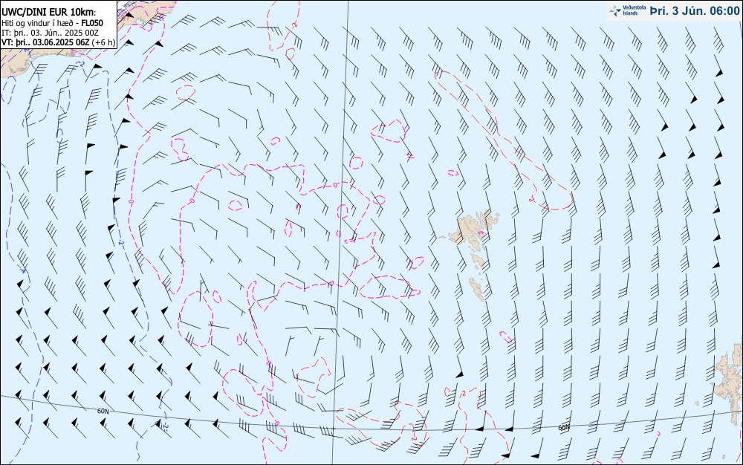The image size is (743, 465).
Task: Click the 'Veðurstofa Íslands' logo text
Action: (x=635, y=10)
